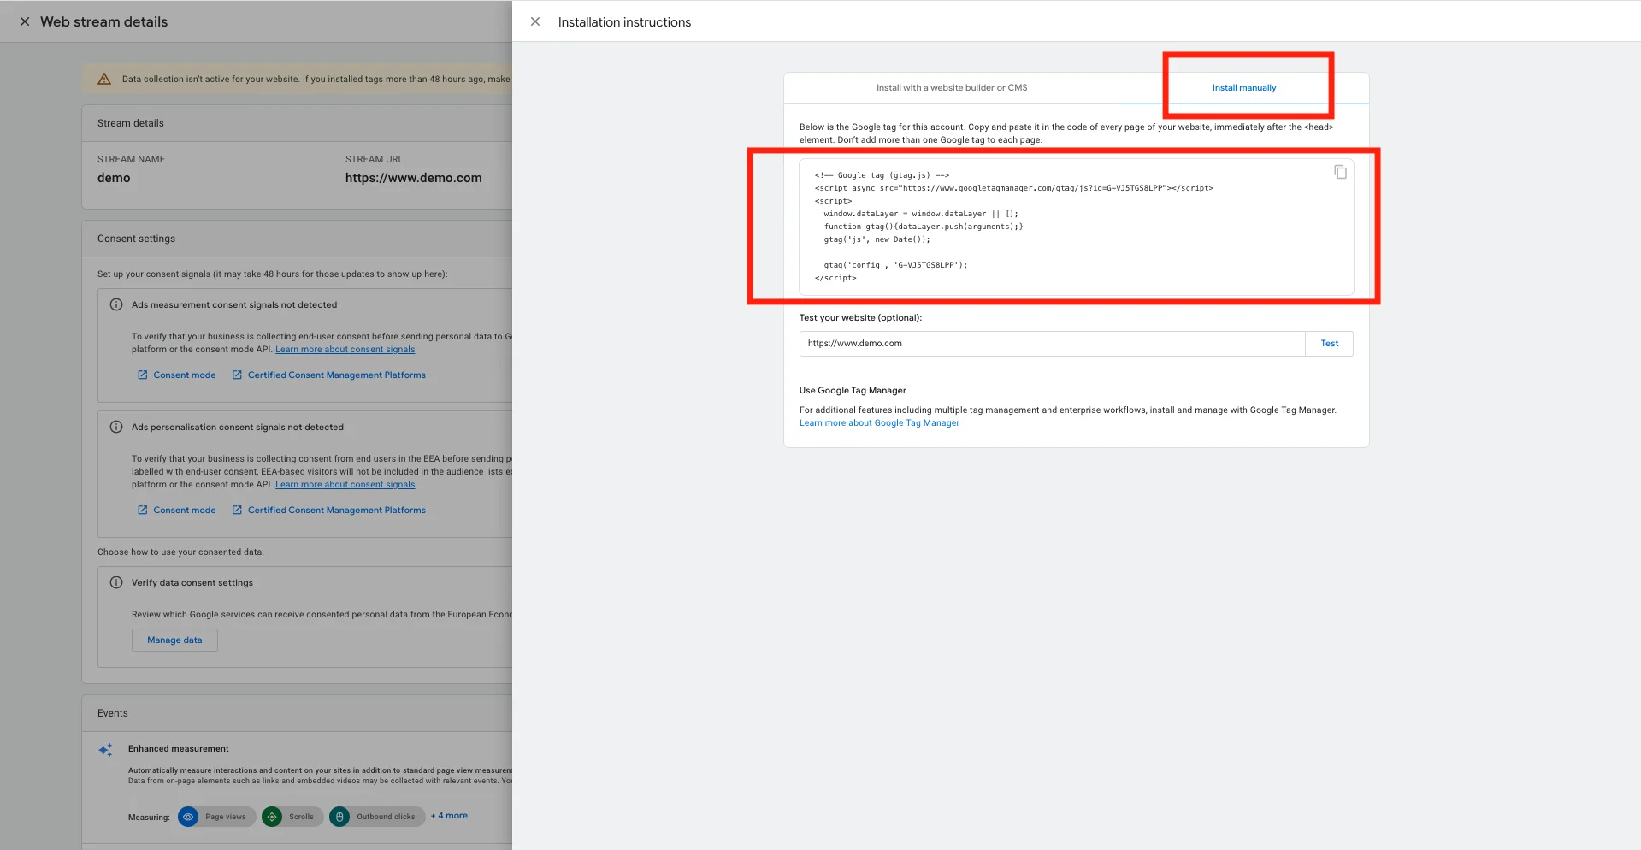This screenshot has width=1641, height=850.
Task: Open Certified Consent Management Platforms under Ads personalisation
Action: tap(337, 510)
